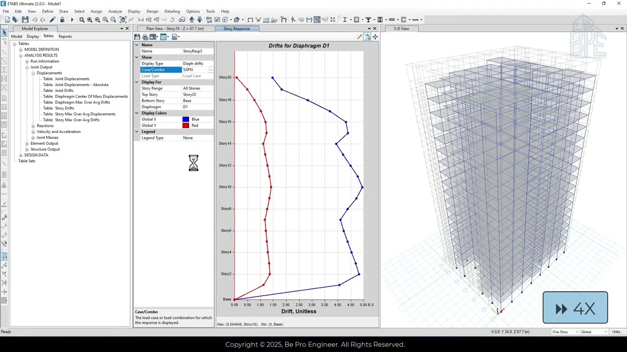This screenshot has width=627, height=352.
Task: Click the pencil Refresh/Edit icon in the toolbar
Action: tap(53, 20)
